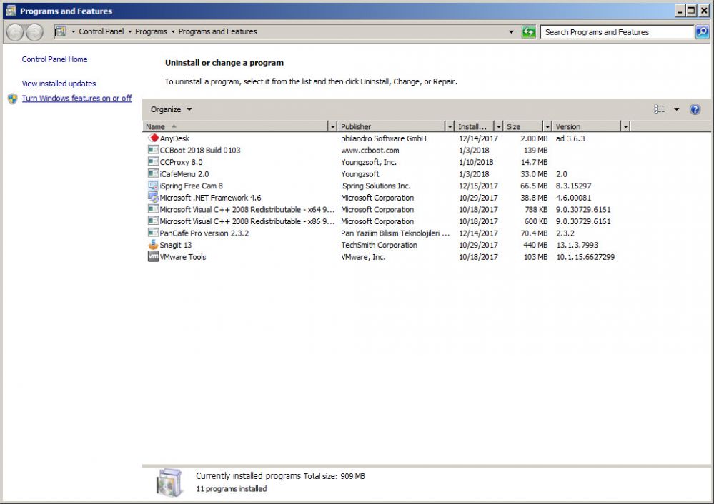
Task: Focus the Search Programs and Features box
Action: tap(617, 32)
